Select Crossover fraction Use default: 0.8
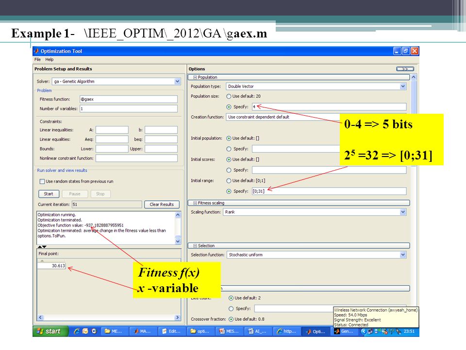Viewport: 466px width, 350px height. pos(231,319)
